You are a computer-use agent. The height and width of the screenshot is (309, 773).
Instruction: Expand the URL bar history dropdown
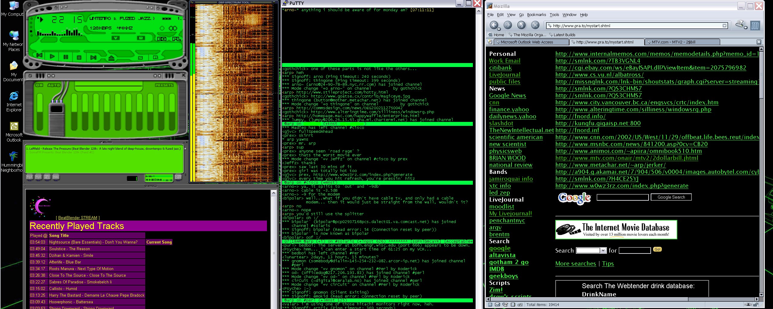point(724,26)
